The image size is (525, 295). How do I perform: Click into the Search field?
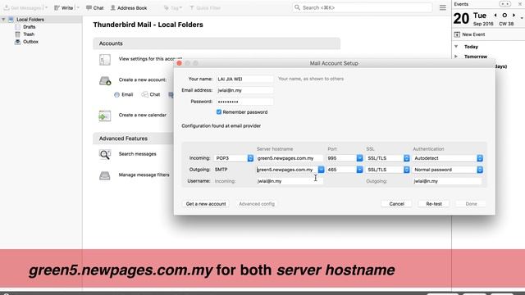(363, 7)
